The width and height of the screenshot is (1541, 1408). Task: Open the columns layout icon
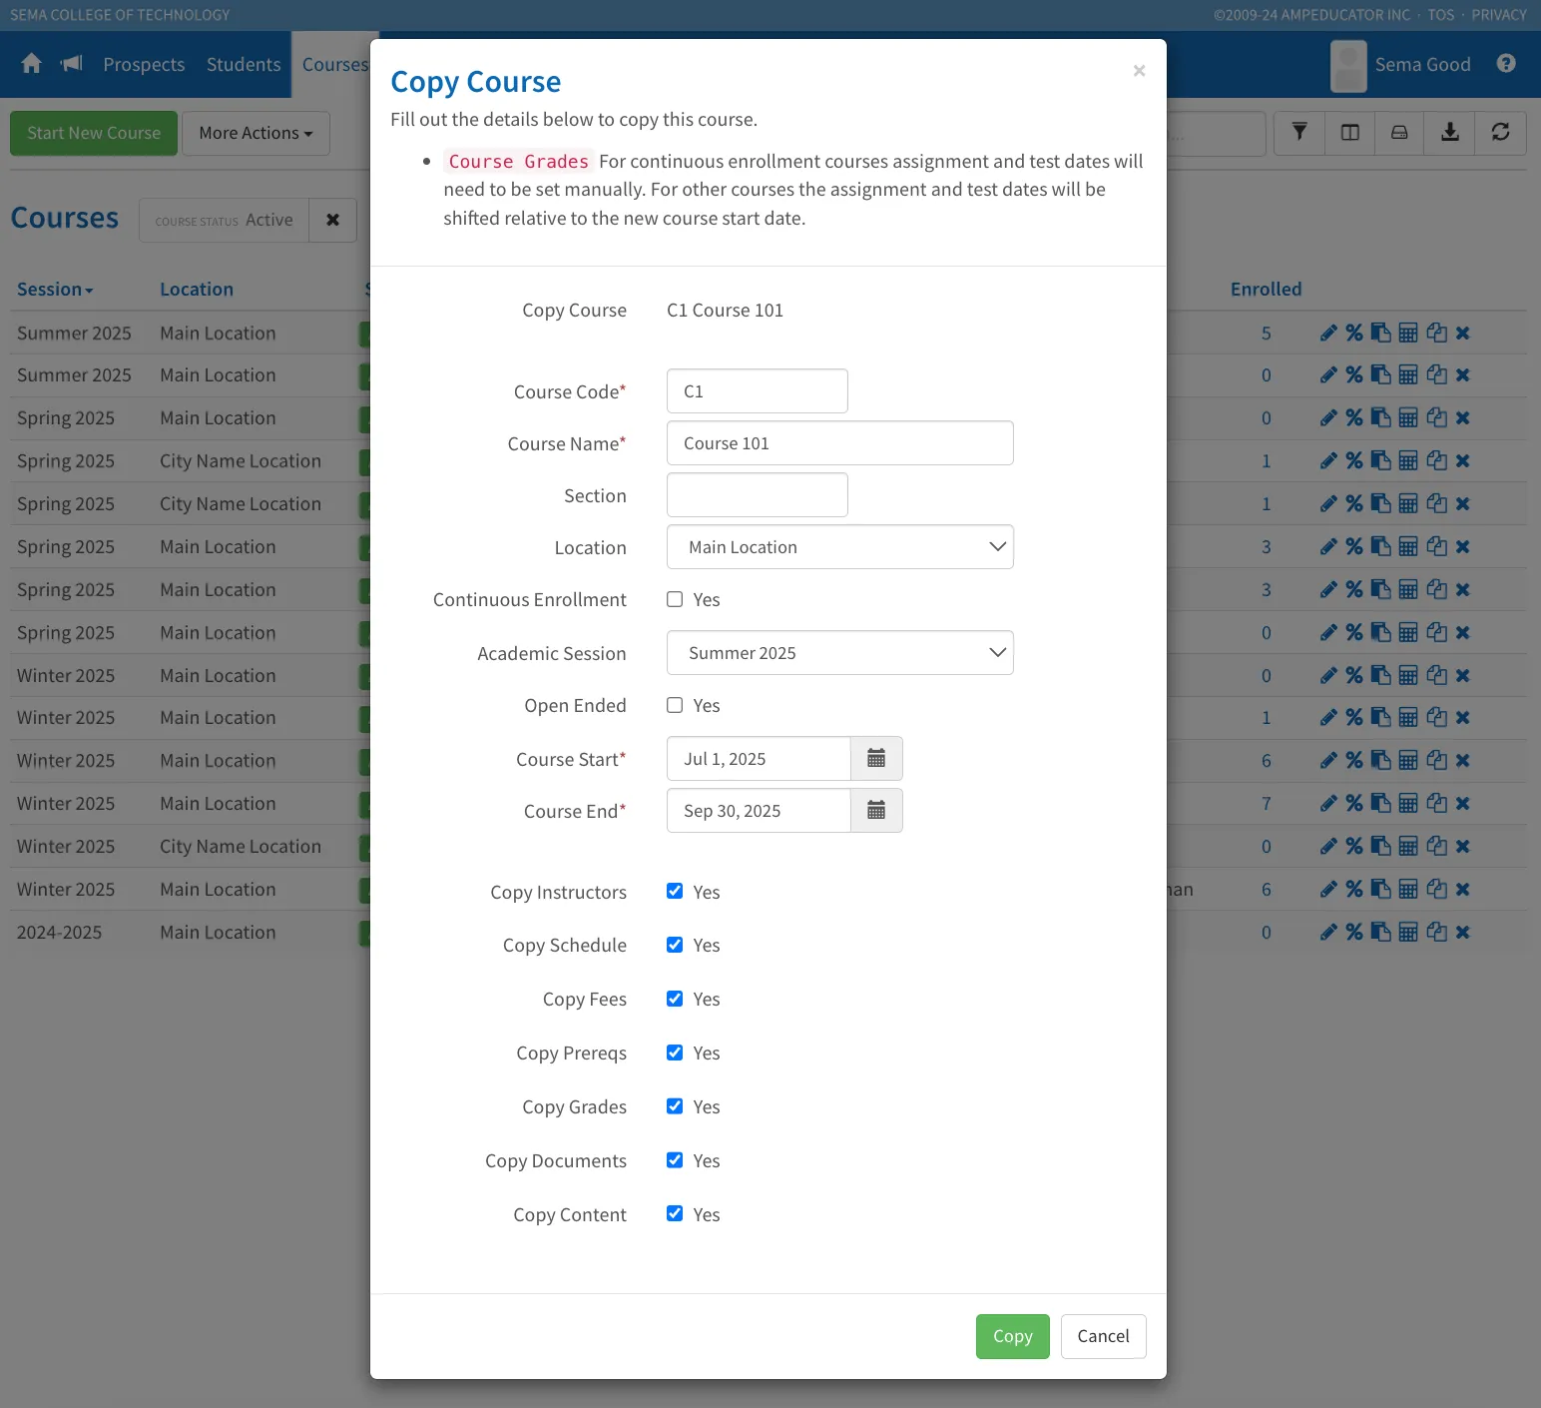point(1350,133)
